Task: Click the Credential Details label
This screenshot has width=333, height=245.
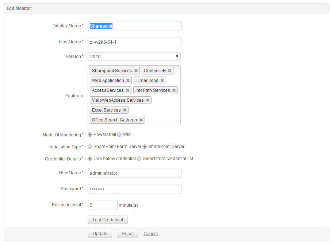Action: click(63, 159)
